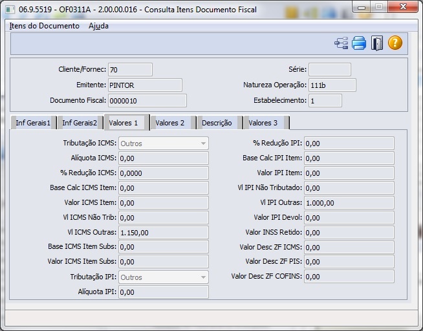Viewport: 423px width, 331px height.
Task: Click the % Redução IPI field
Action: 349,144
